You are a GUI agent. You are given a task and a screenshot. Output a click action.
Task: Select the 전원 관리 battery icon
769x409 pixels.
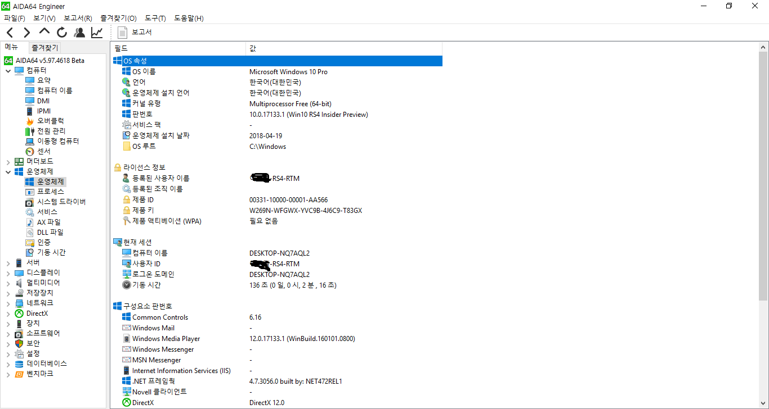tap(30, 131)
